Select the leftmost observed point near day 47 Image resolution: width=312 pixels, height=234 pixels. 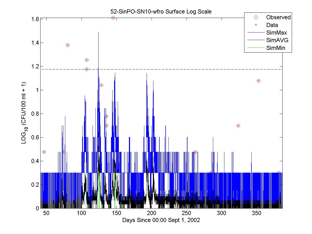point(44,152)
